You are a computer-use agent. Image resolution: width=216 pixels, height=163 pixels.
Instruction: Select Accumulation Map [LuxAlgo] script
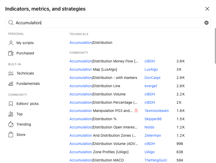pos(93,69)
